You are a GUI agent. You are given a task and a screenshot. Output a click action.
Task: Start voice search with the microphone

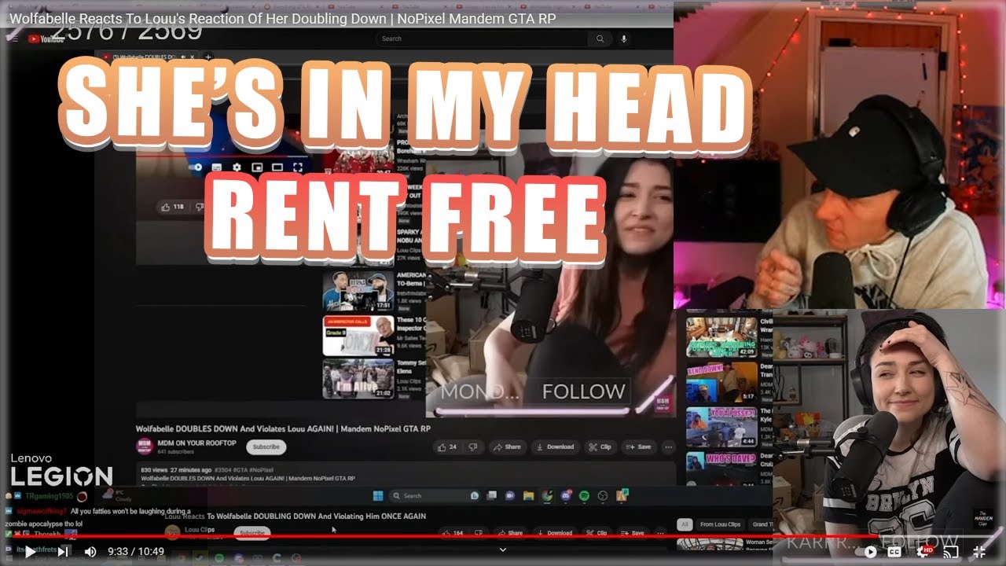click(x=624, y=39)
